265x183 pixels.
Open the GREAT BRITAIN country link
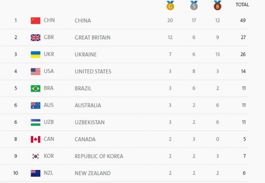coord(93,37)
